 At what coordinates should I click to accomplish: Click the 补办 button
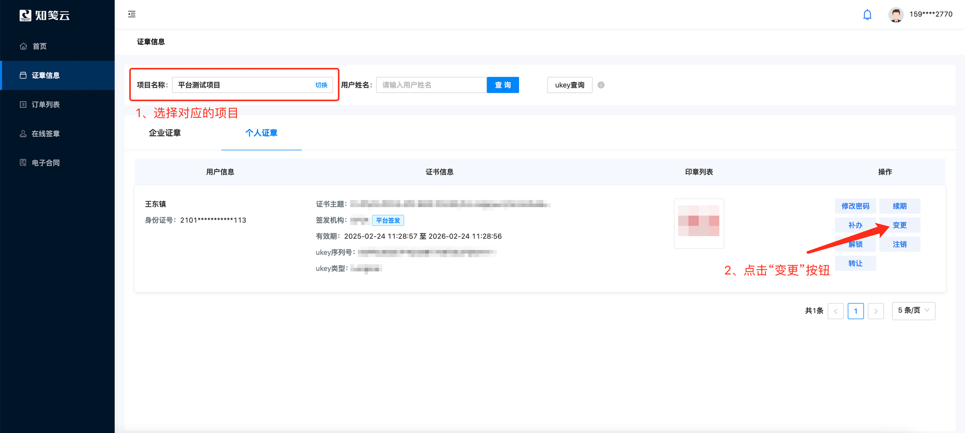(855, 225)
